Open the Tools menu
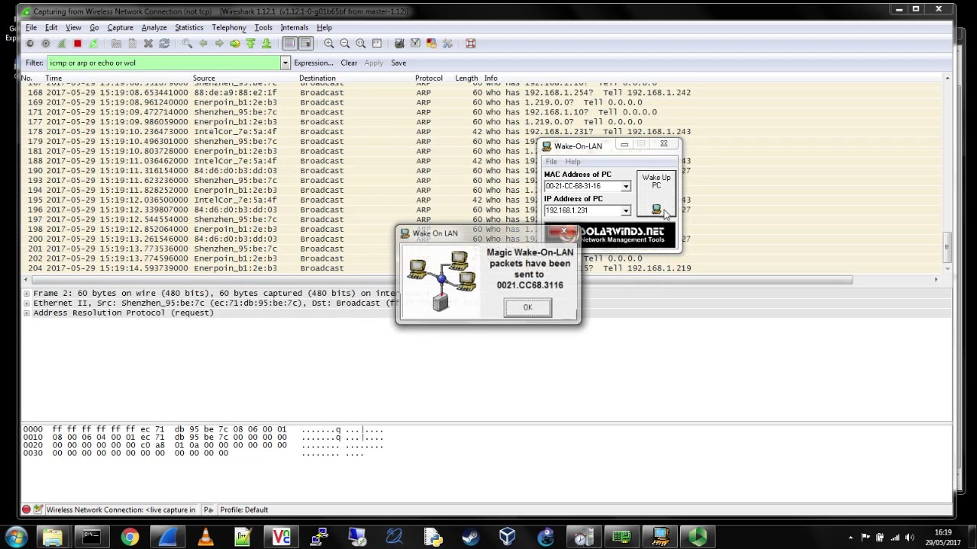The image size is (977, 549). pos(263,27)
